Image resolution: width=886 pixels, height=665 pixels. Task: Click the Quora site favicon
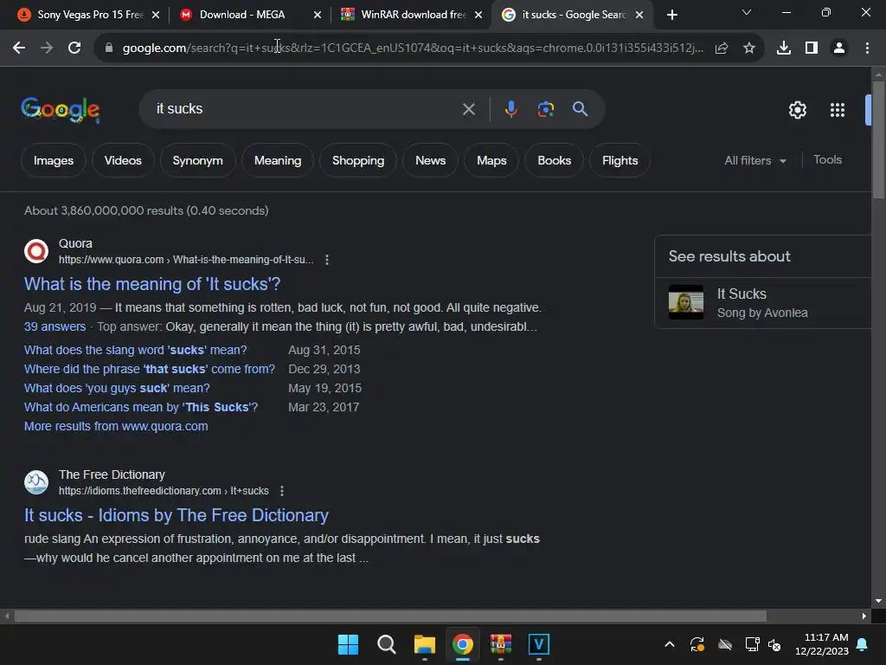(36, 251)
